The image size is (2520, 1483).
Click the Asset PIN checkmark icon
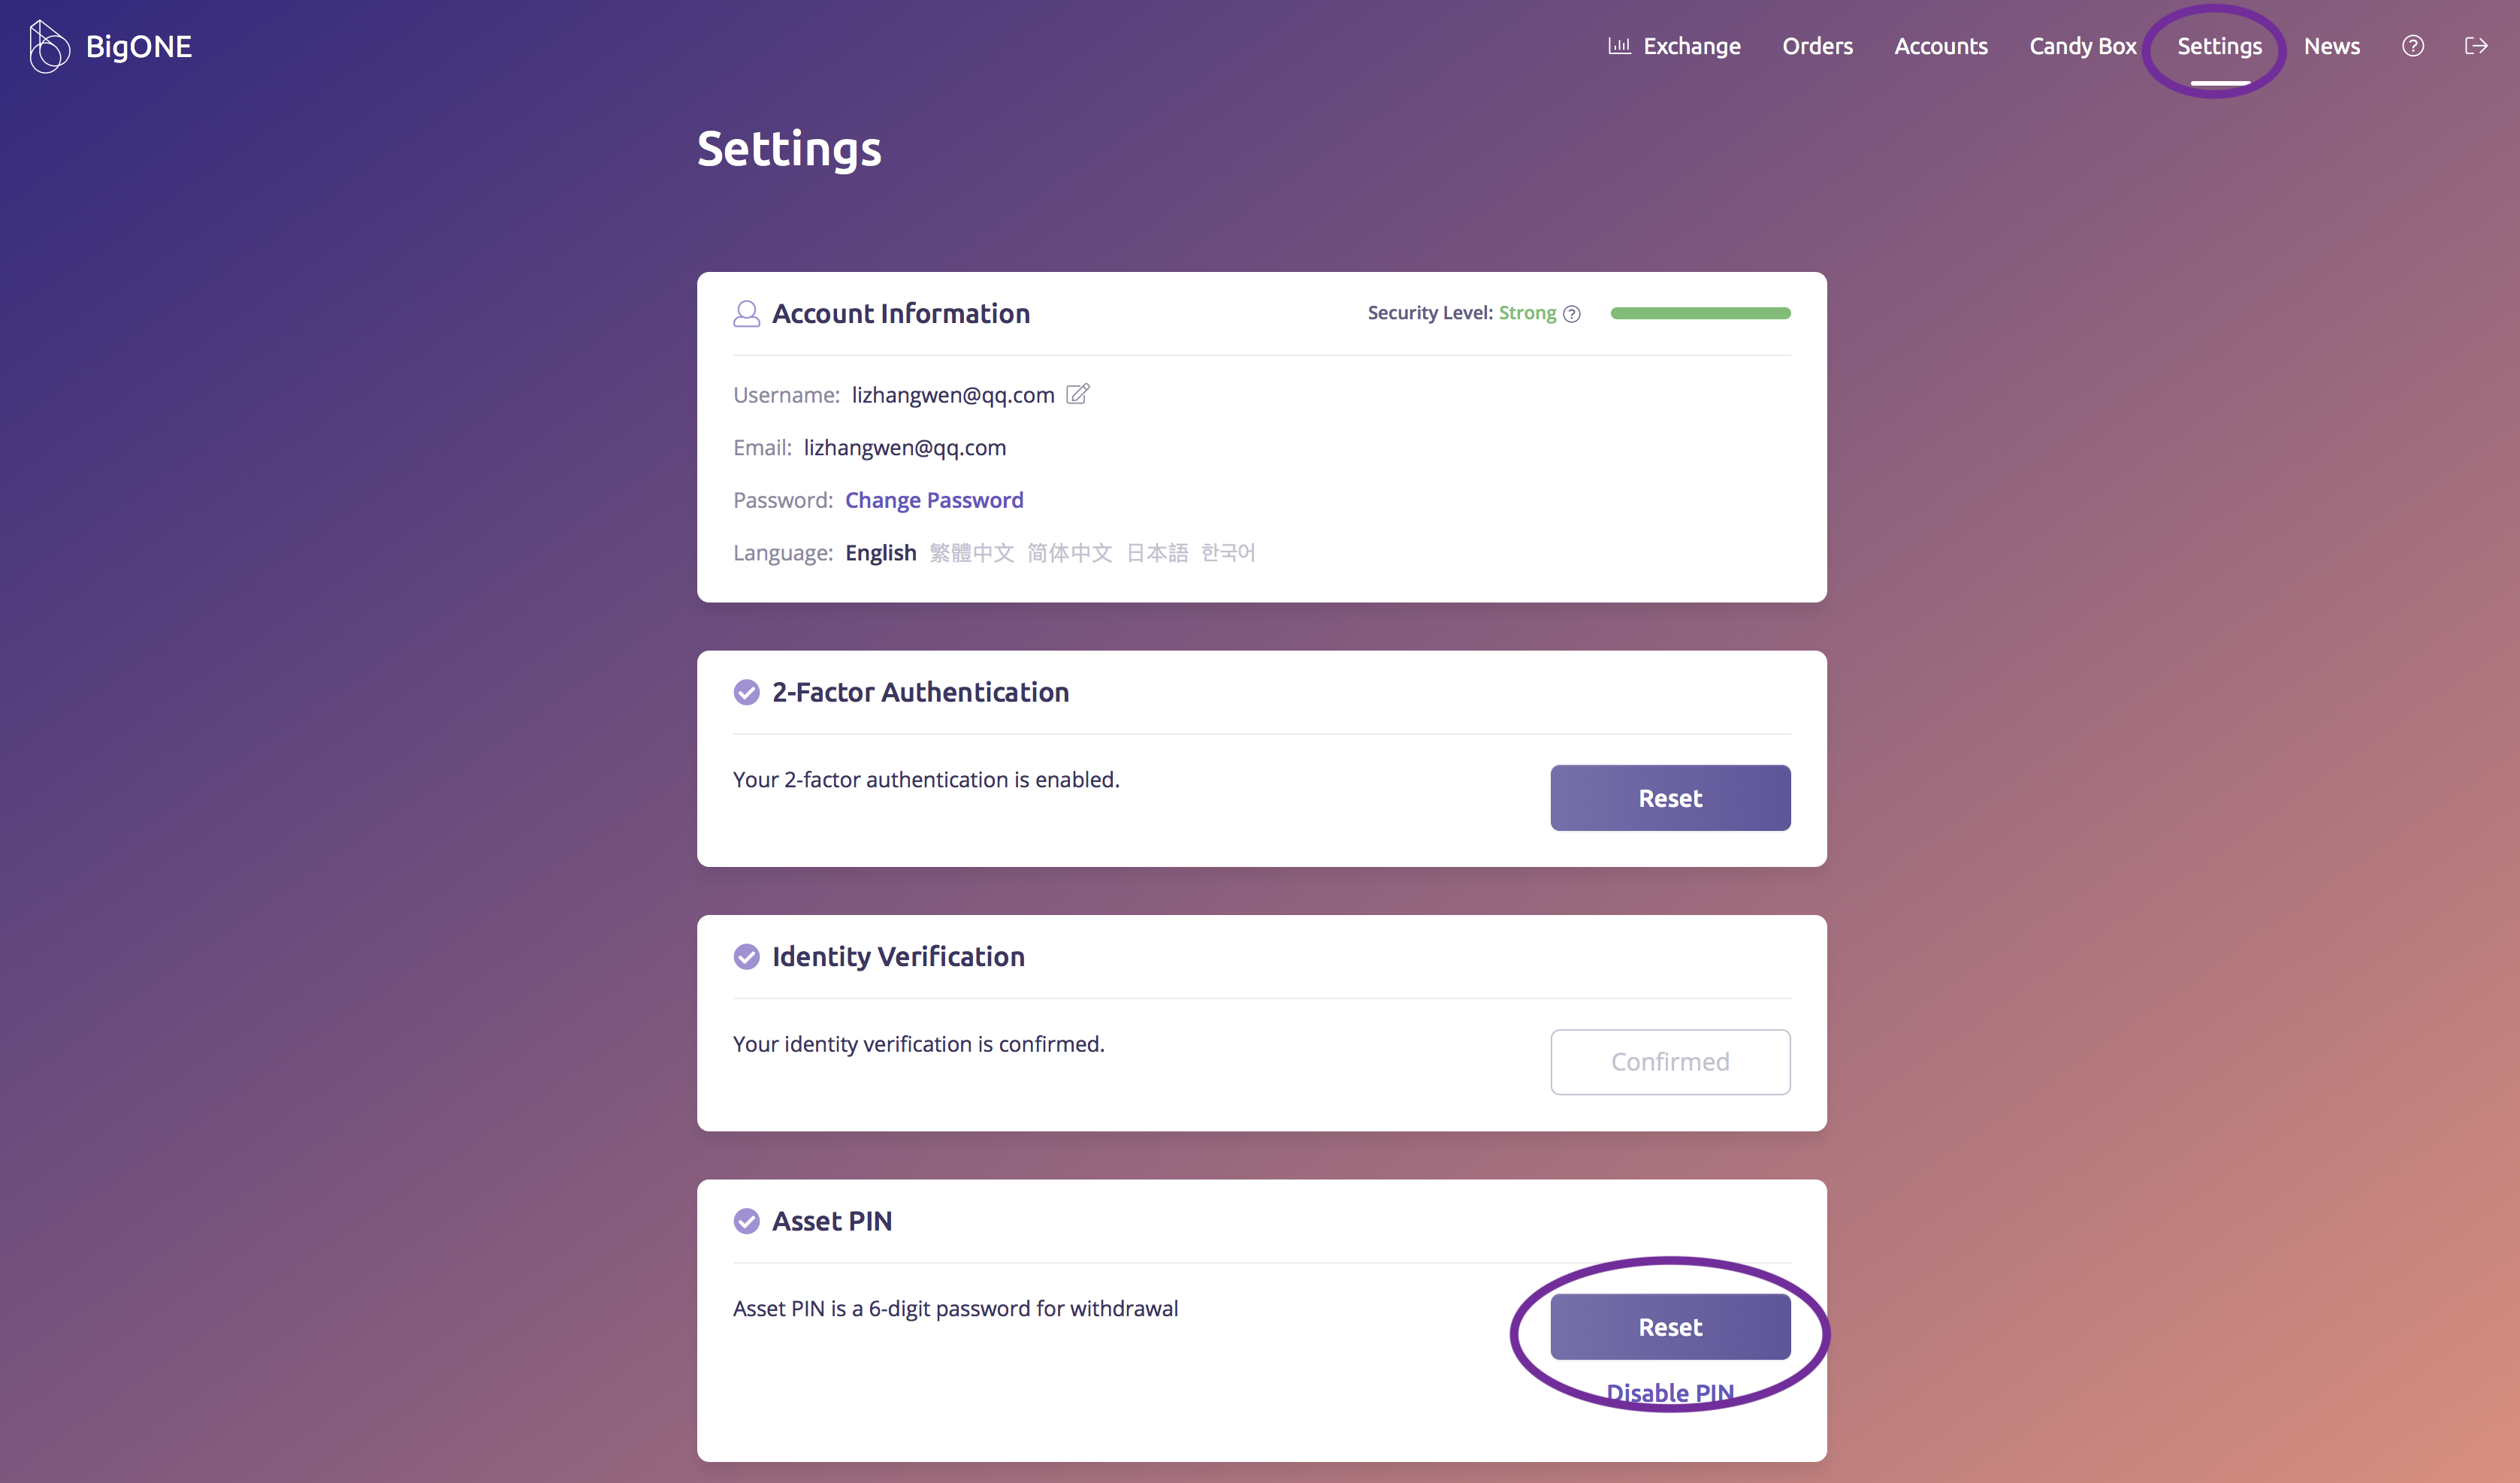(x=746, y=1221)
